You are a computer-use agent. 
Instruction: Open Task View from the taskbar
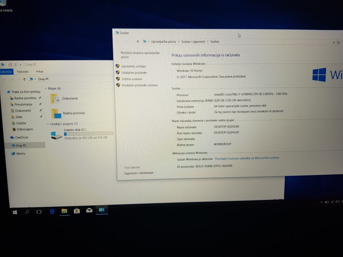point(39,212)
